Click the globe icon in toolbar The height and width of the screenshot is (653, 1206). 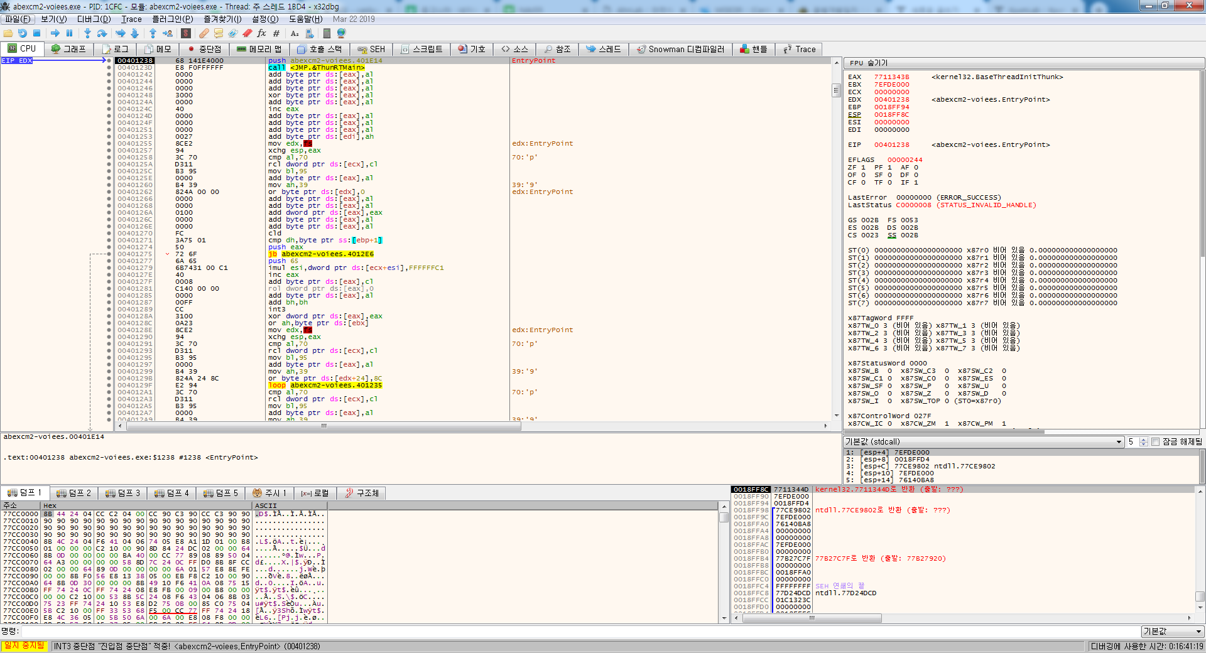pos(341,33)
